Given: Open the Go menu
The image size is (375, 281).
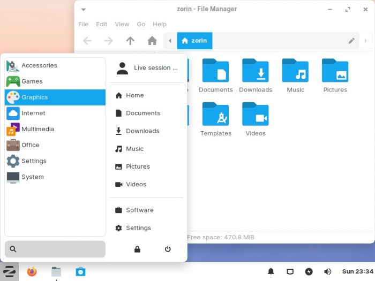Looking at the screenshot, I should [141, 24].
